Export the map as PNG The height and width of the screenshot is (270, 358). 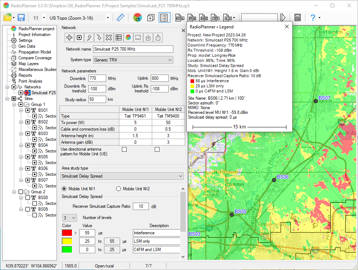pyautogui.click(x=192, y=17)
